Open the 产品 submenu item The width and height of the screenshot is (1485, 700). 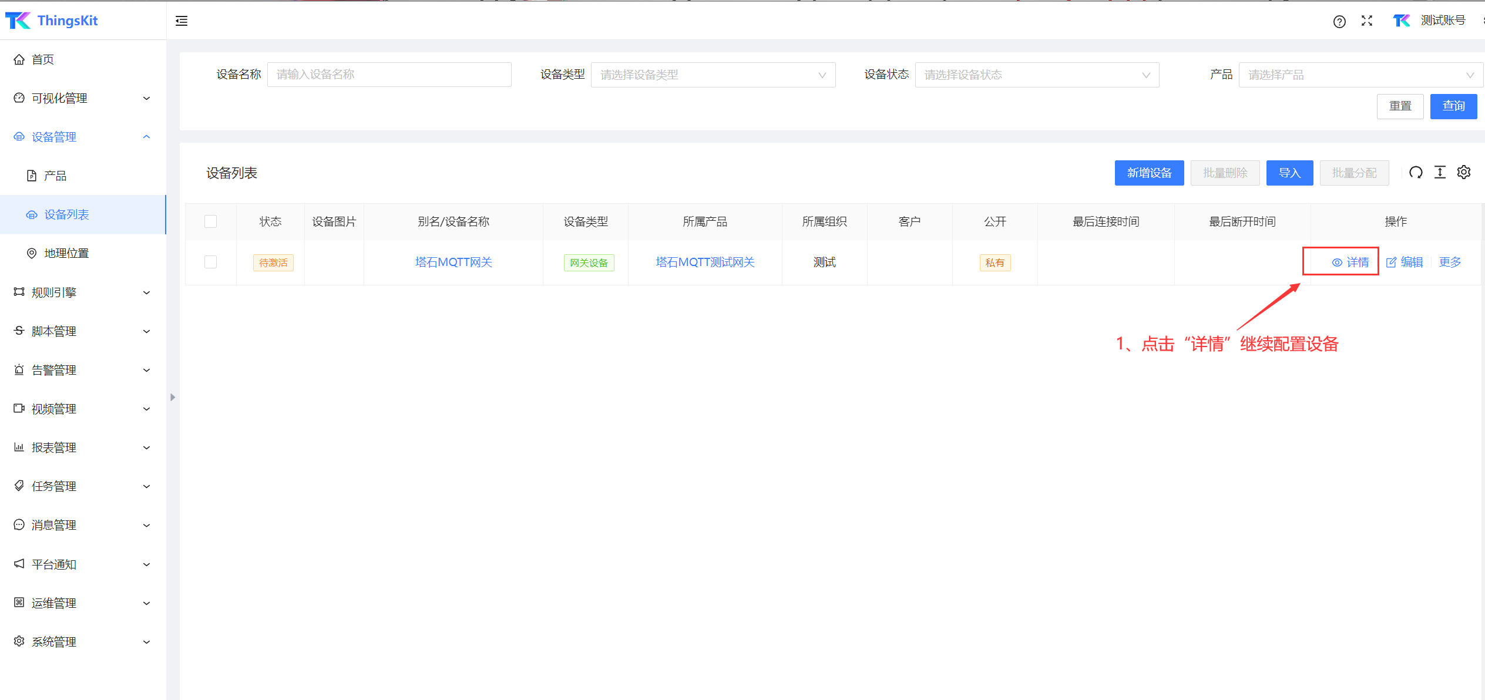(x=55, y=176)
